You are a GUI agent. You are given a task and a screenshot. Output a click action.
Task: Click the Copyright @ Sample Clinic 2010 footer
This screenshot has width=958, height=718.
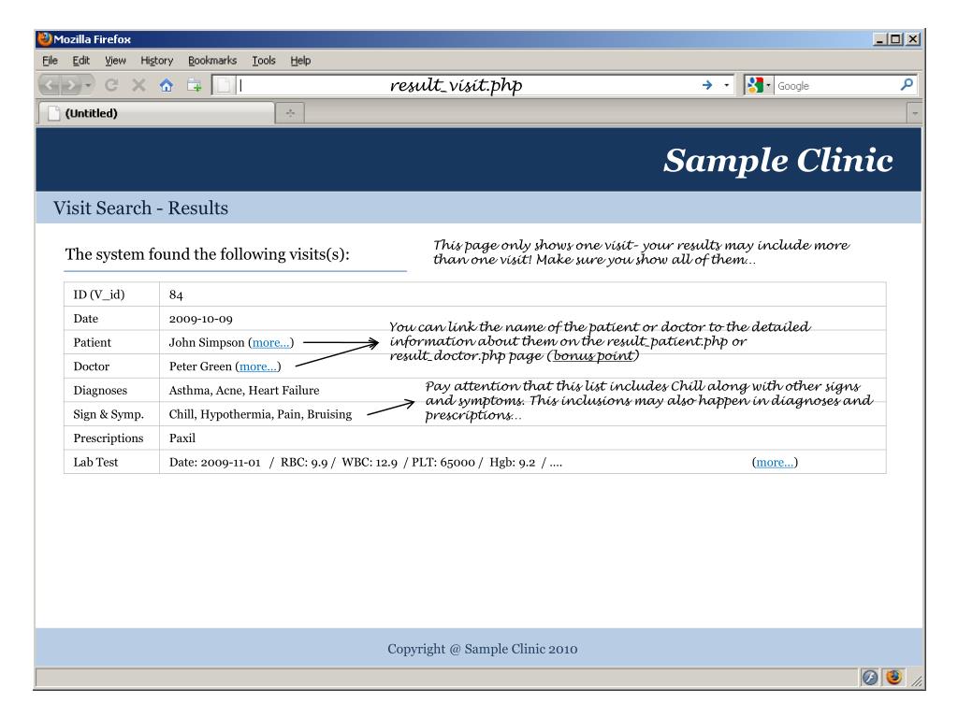pyautogui.click(x=482, y=649)
